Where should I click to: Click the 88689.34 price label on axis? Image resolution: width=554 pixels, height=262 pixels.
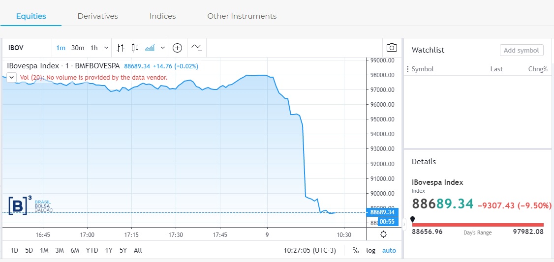[x=383, y=212]
